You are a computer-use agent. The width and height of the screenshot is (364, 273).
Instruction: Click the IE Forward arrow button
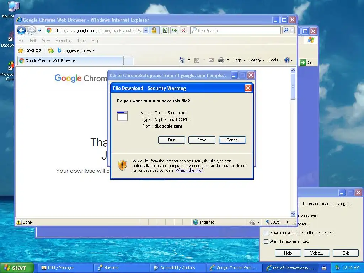click(31, 31)
